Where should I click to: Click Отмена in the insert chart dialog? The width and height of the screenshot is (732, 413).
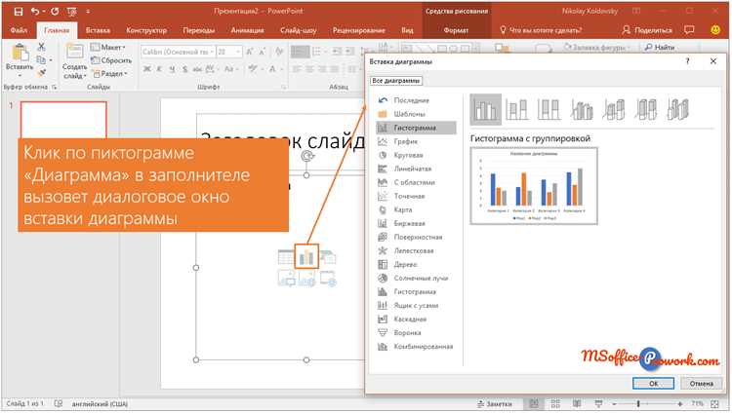pos(701,383)
